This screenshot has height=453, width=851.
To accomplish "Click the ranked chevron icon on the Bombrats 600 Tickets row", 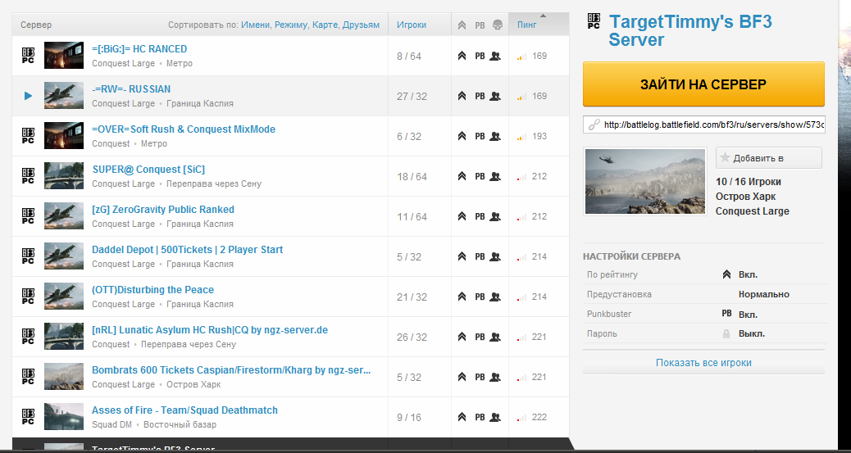I will 462,377.
